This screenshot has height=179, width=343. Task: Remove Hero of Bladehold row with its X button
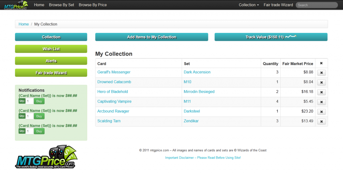click(x=321, y=92)
